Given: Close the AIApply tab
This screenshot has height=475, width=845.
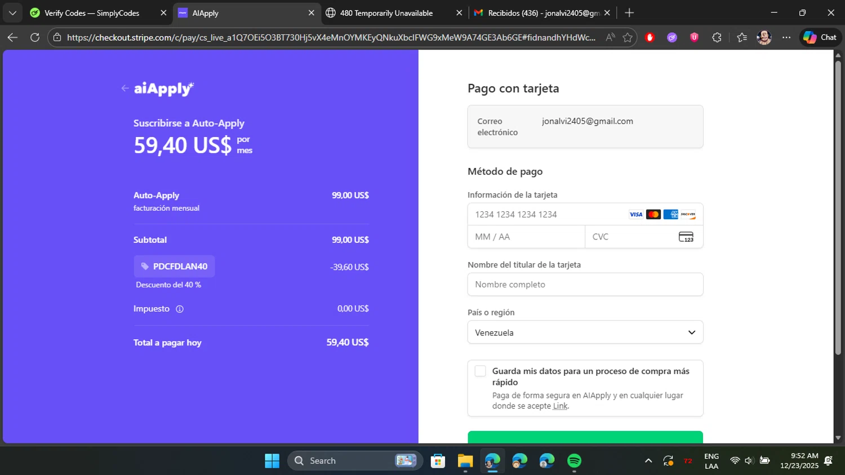Looking at the screenshot, I should [x=311, y=13].
